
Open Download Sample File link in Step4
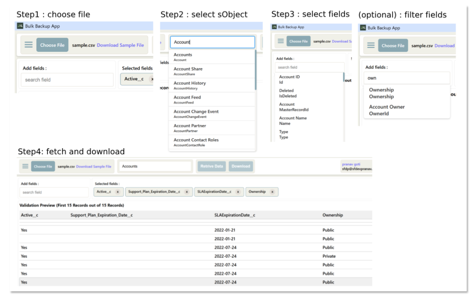click(x=94, y=167)
